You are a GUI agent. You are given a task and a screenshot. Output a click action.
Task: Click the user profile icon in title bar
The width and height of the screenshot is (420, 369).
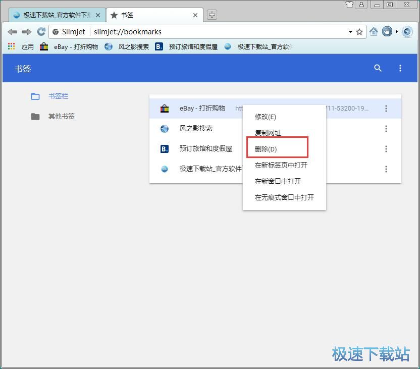(x=361, y=4)
